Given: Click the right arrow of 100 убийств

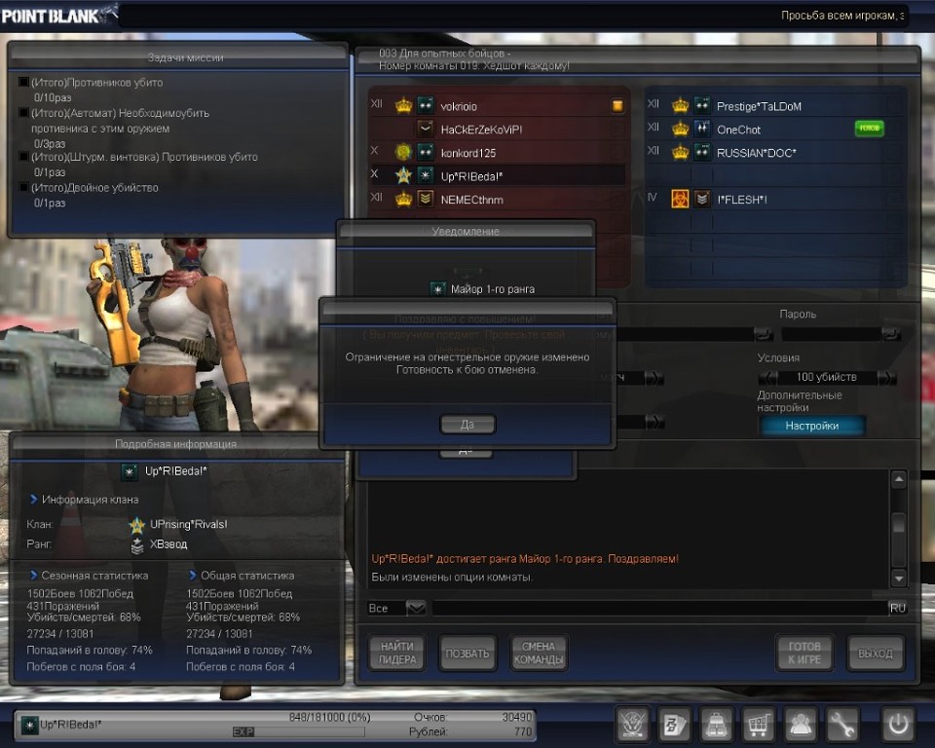Looking at the screenshot, I should pyautogui.click(x=887, y=378).
